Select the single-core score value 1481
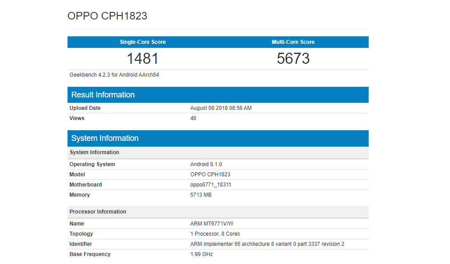 pyautogui.click(x=143, y=58)
